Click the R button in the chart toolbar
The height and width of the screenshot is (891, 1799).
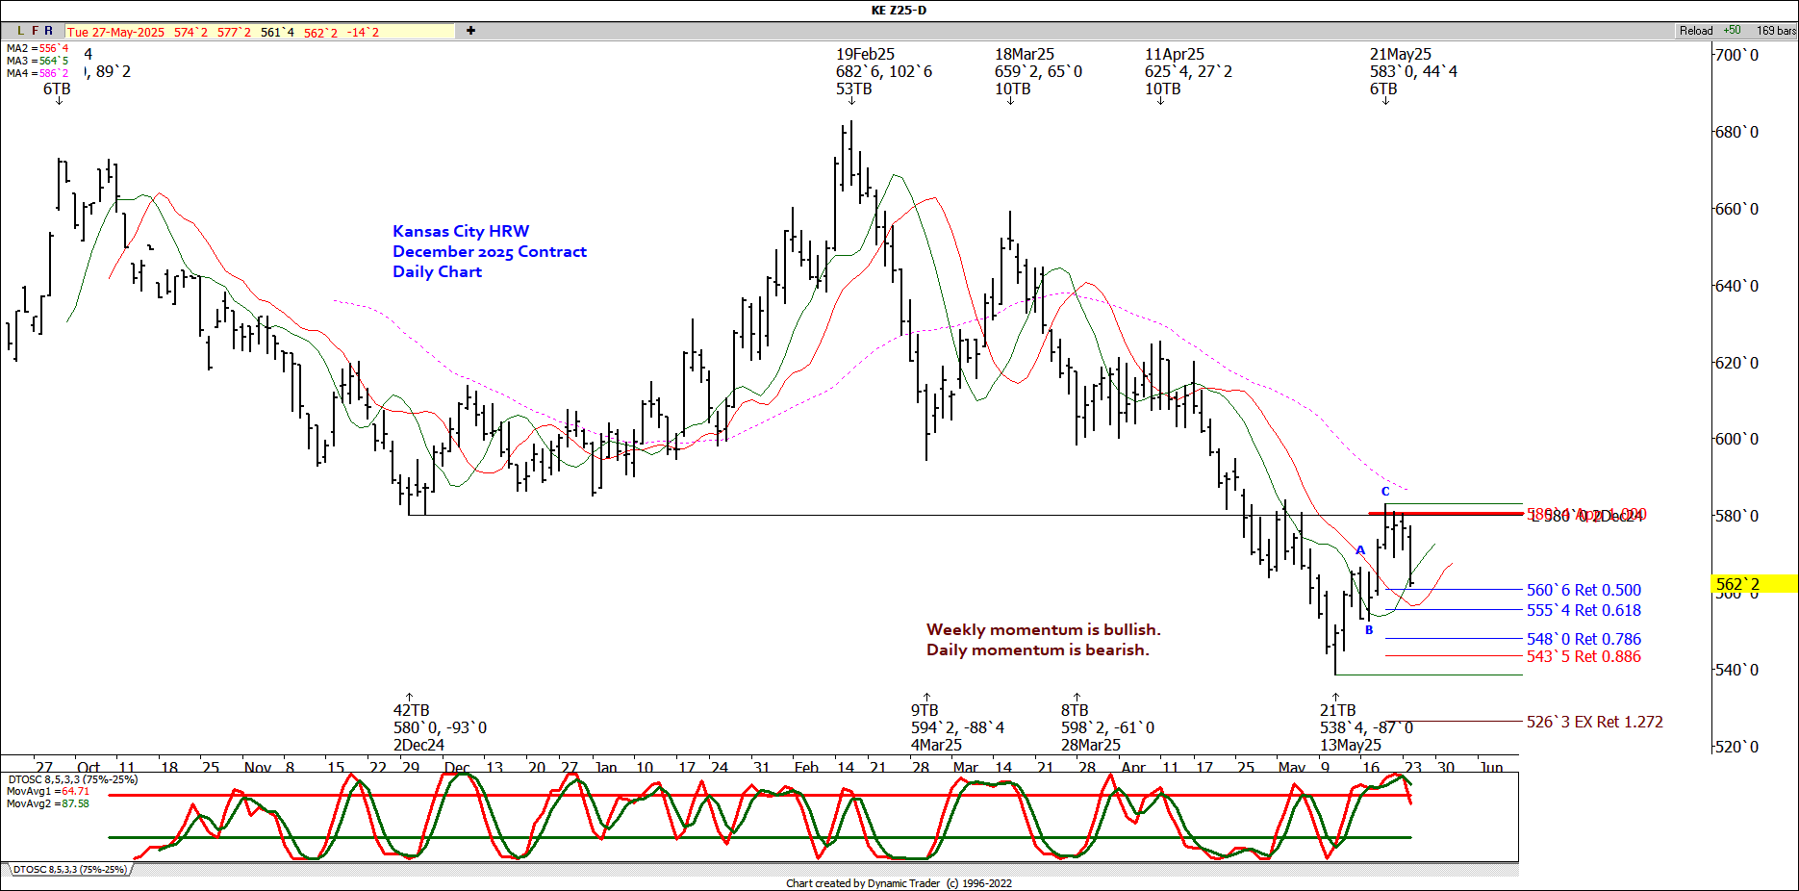click(49, 31)
